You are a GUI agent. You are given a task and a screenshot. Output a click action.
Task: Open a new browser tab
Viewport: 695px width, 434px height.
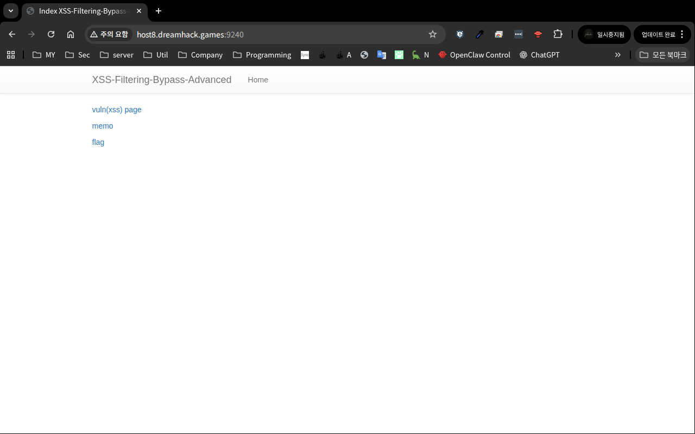pos(159,11)
